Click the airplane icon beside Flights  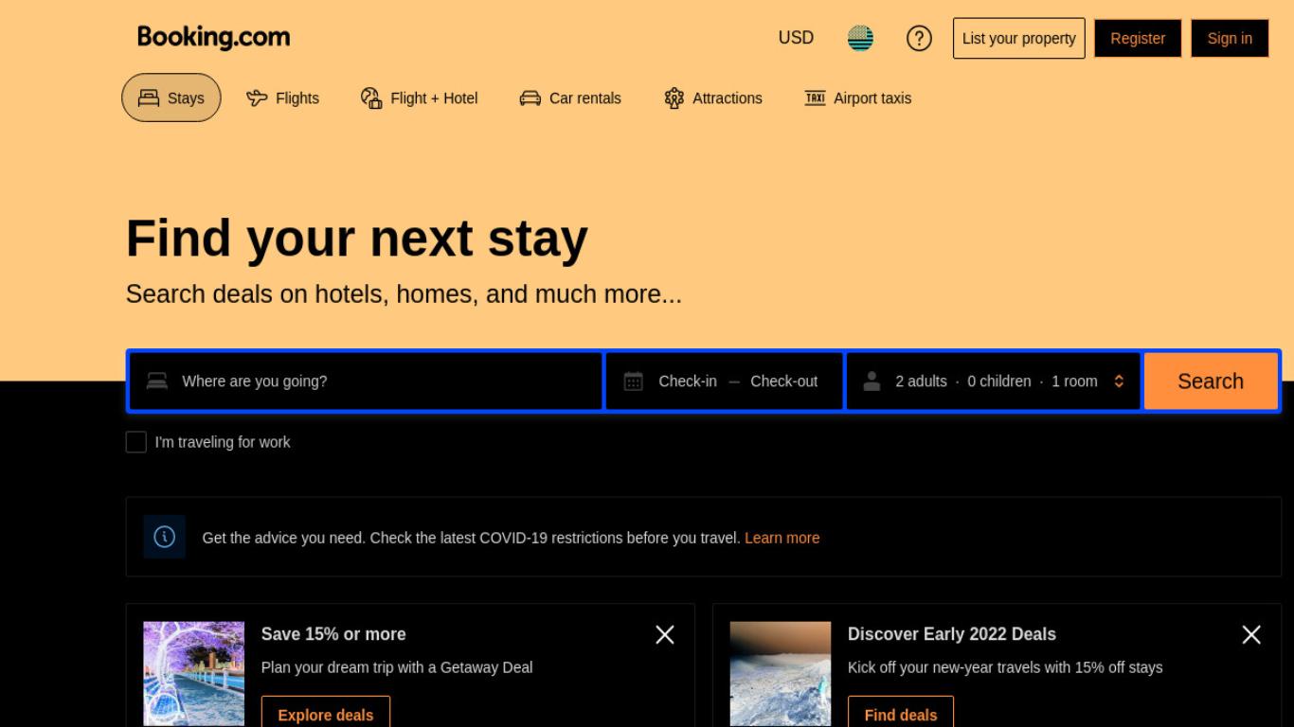pos(257,98)
